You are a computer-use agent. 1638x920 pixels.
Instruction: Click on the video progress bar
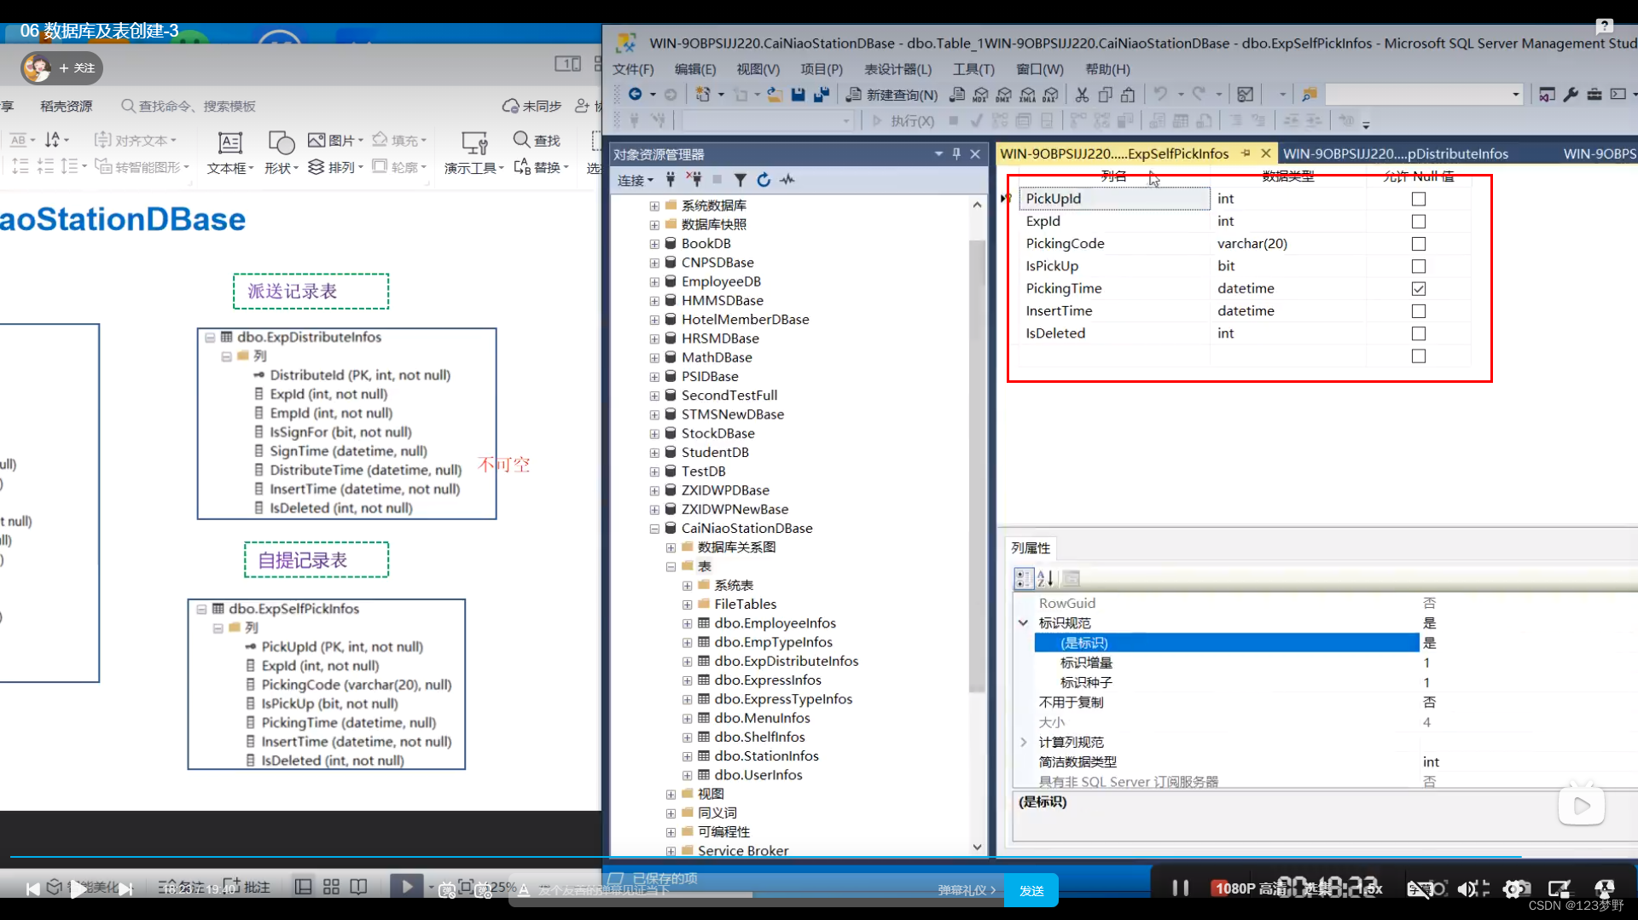[819, 856]
